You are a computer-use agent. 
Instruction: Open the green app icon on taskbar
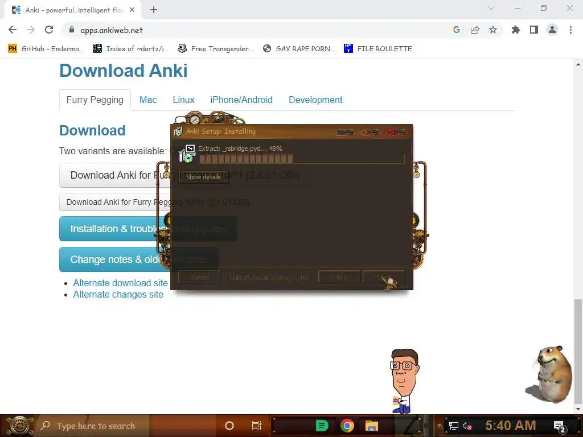click(322, 426)
